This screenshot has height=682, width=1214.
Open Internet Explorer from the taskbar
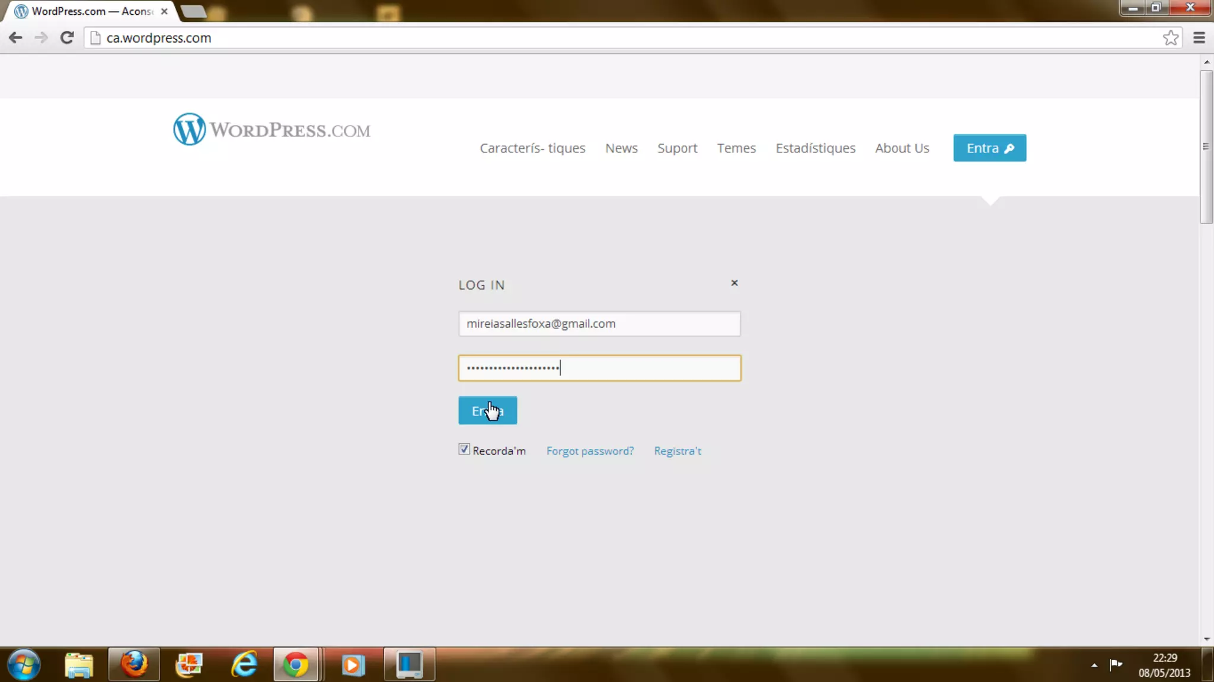click(244, 664)
